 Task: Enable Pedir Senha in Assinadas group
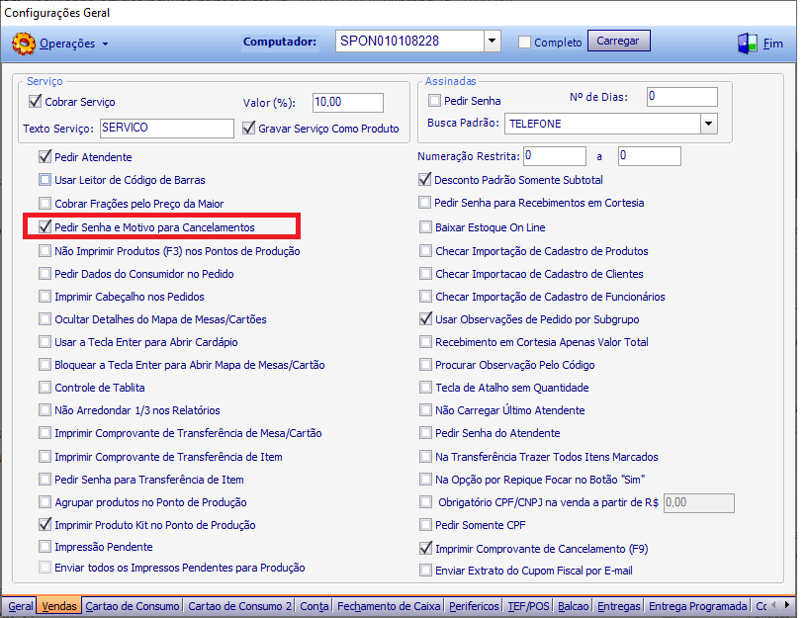pos(434,100)
